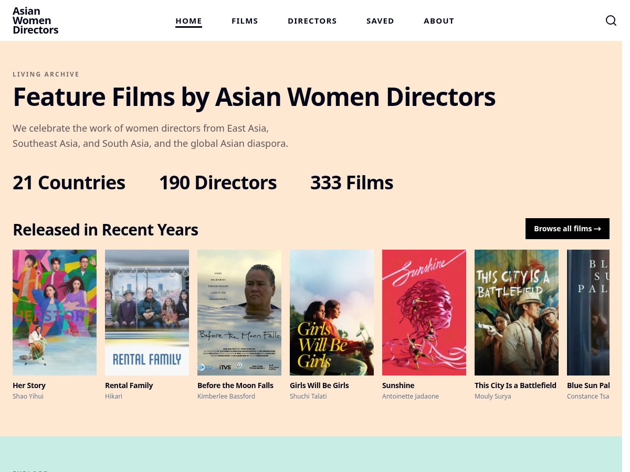Screen dimensions: 630x472
Task: Open the search magnifier icon
Action: click(611, 20)
